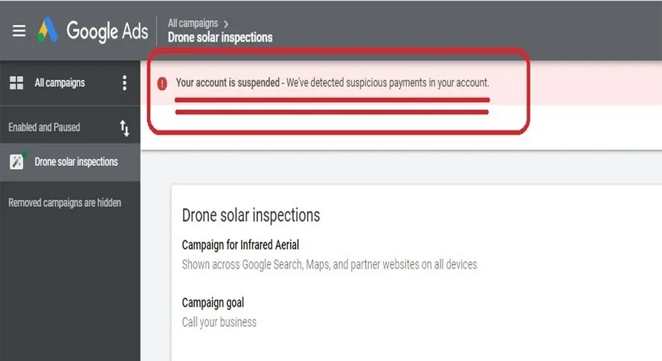Image resolution: width=662 pixels, height=361 pixels.
Task: Open the three-dot menu in sidebar
Action: pyautogui.click(x=124, y=83)
